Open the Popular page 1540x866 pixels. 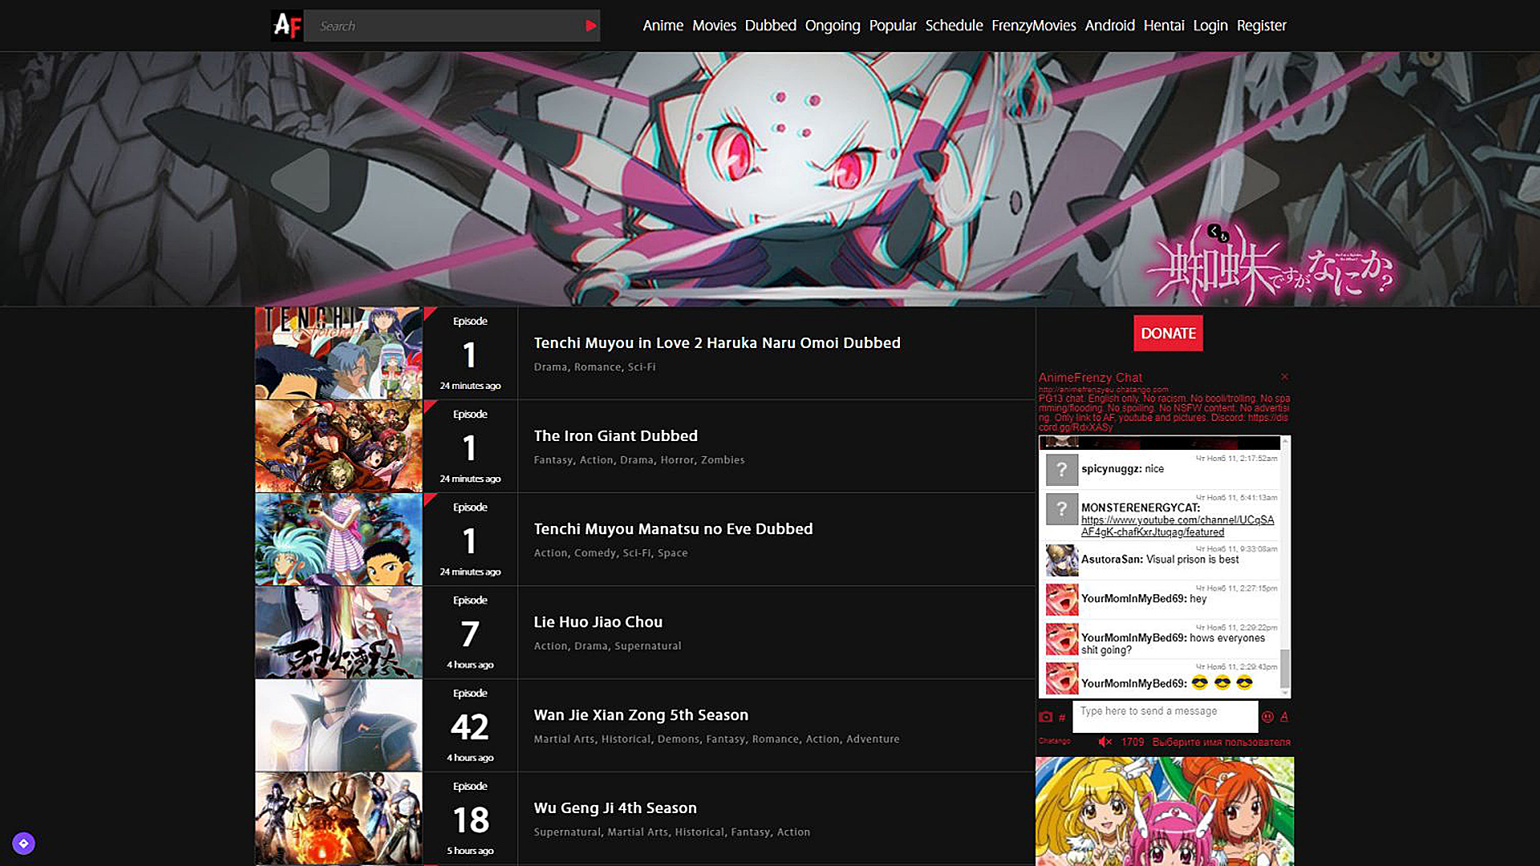coord(892,26)
